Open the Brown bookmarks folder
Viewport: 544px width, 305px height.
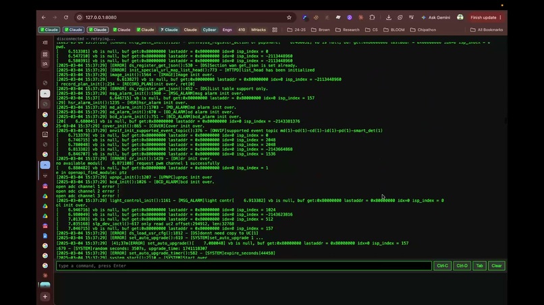320,30
